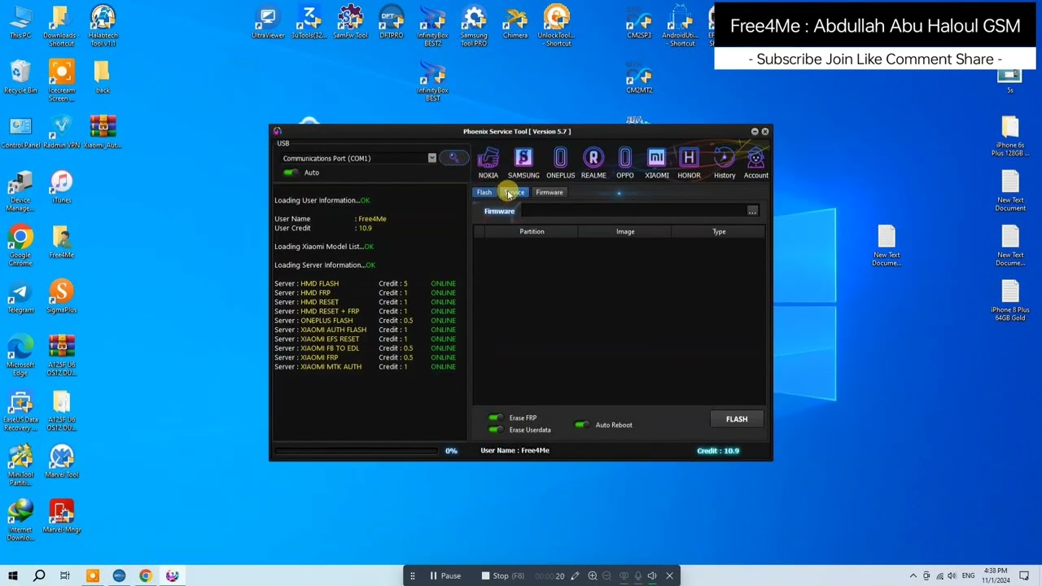This screenshot has width=1042, height=586.
Task: Click the XIAOMI MTK AUTH server row
Action: (x=365, y=367)
